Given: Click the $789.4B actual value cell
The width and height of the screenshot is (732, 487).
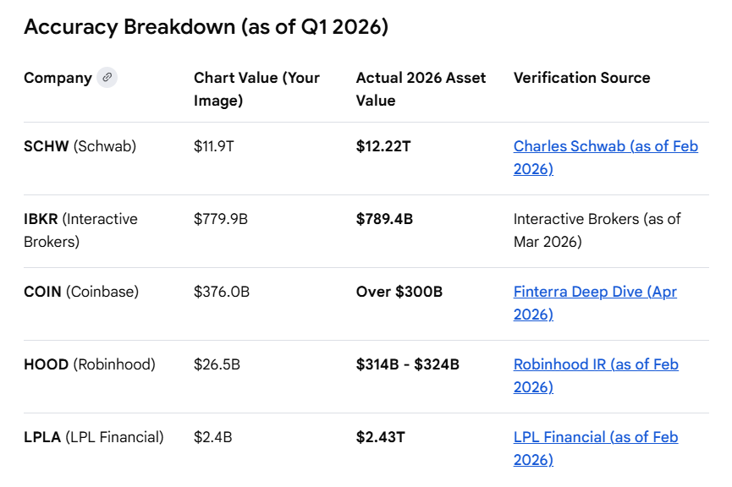Looking at the screenshot, I should 385,219.
